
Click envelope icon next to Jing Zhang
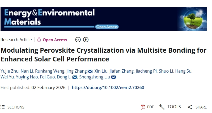[90, 71]
